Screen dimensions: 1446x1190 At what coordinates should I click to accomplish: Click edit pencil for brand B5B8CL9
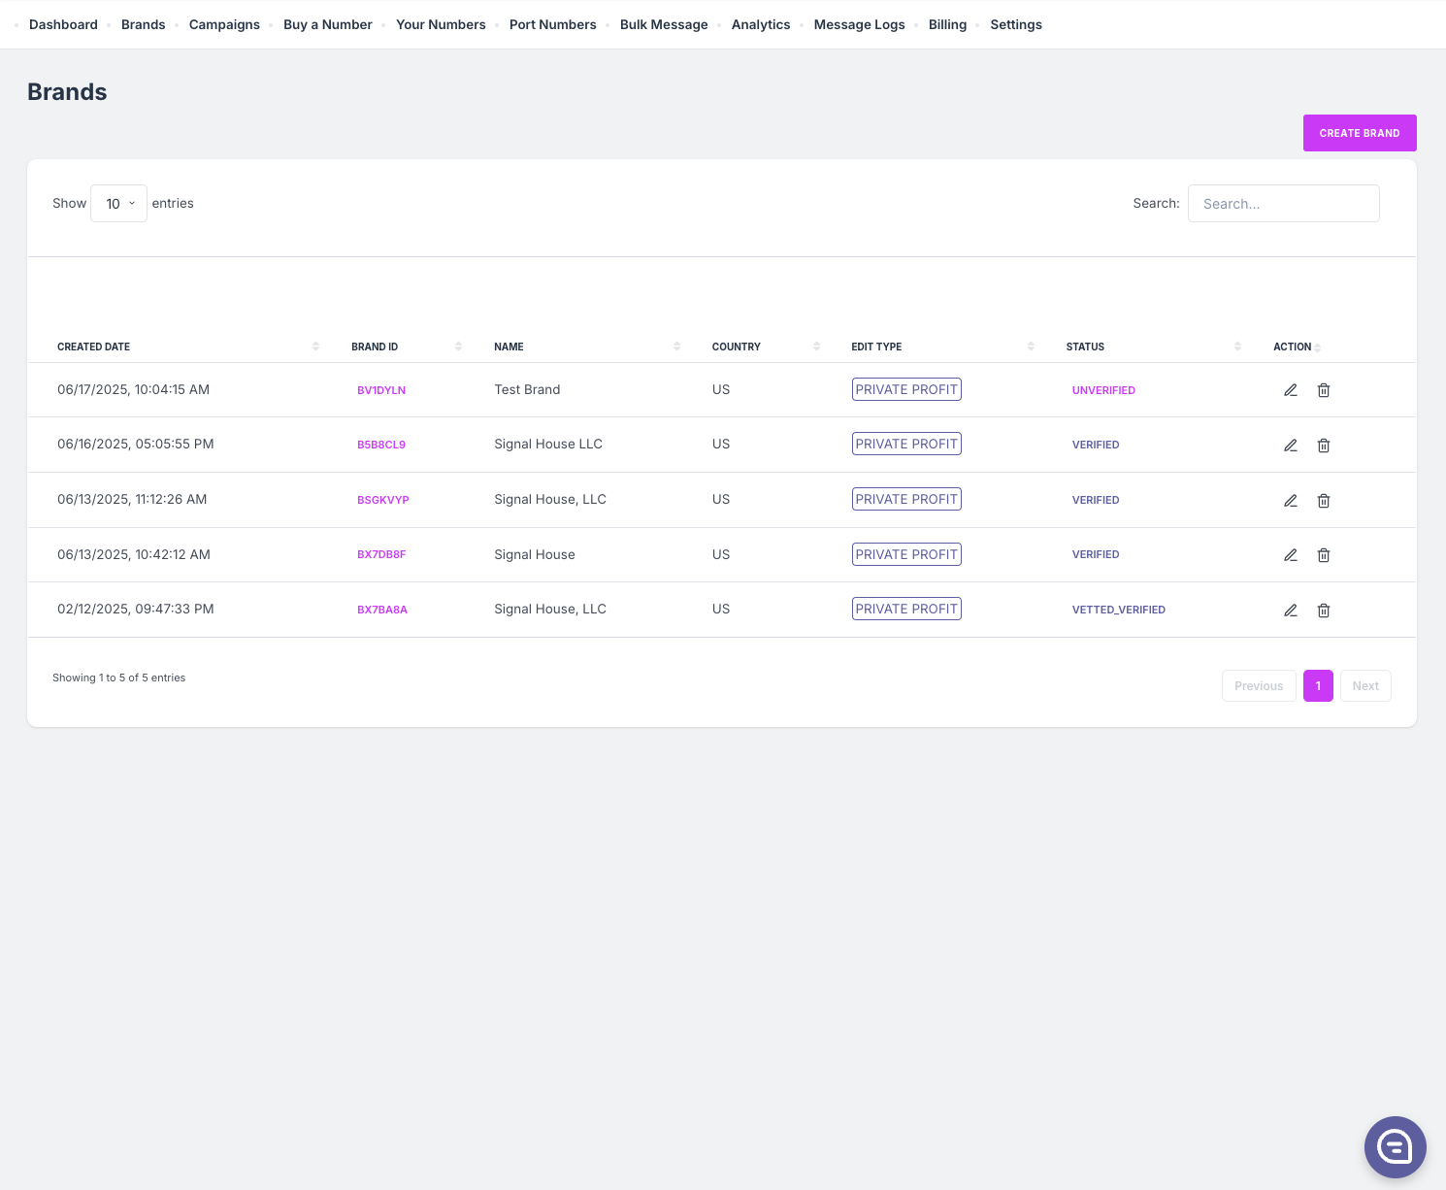point(1291,446)
